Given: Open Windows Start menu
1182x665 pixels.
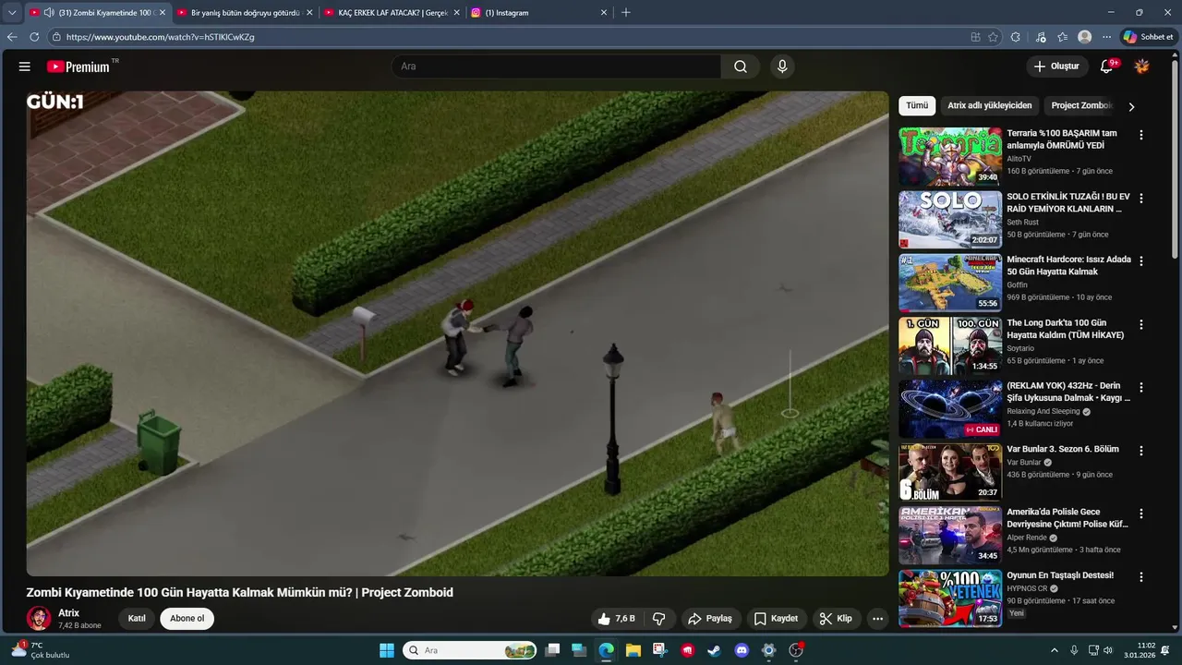Looking at the screenshot, I should point(387,650).
